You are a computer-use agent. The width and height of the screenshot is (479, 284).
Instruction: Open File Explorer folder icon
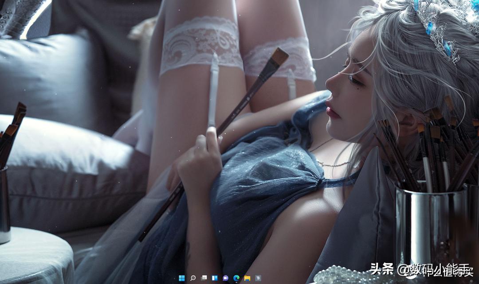(247, 278)
